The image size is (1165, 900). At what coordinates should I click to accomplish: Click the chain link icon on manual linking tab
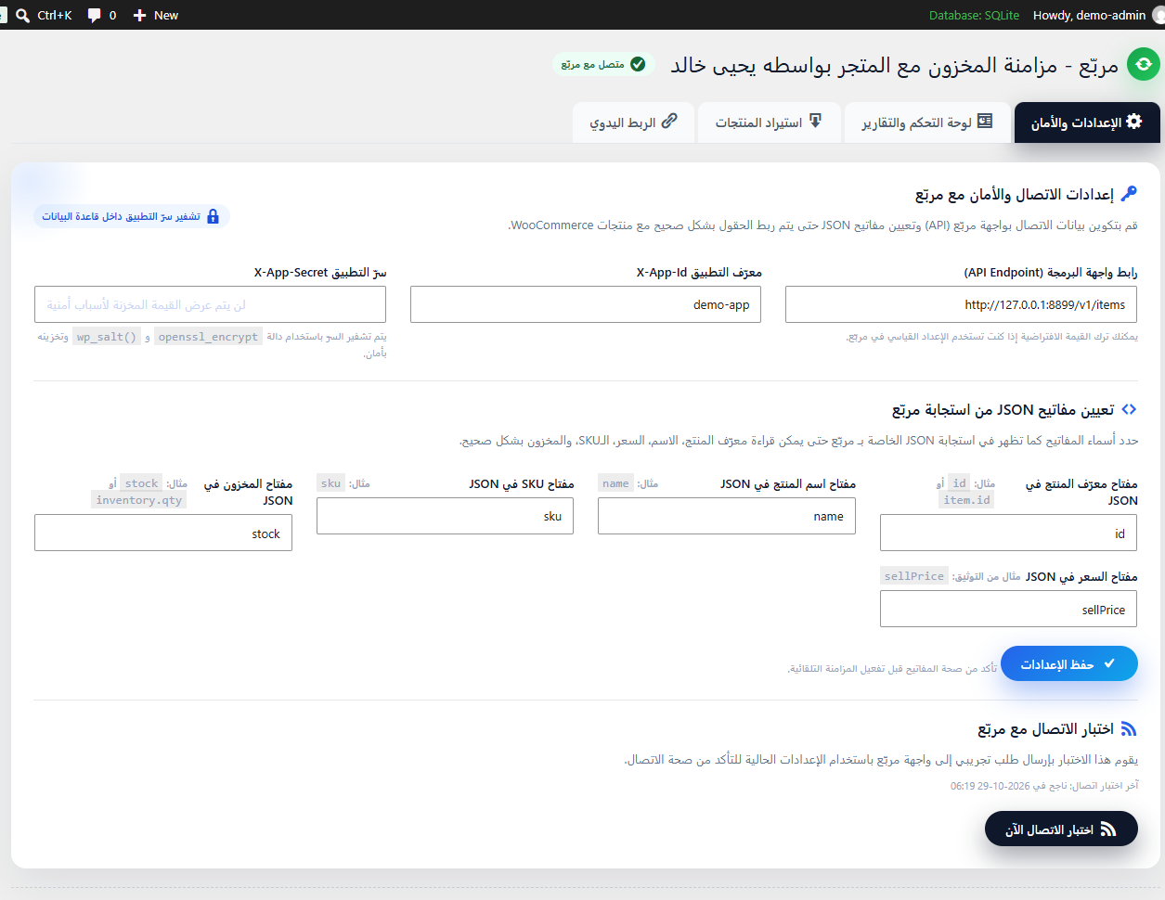[669, 121]
